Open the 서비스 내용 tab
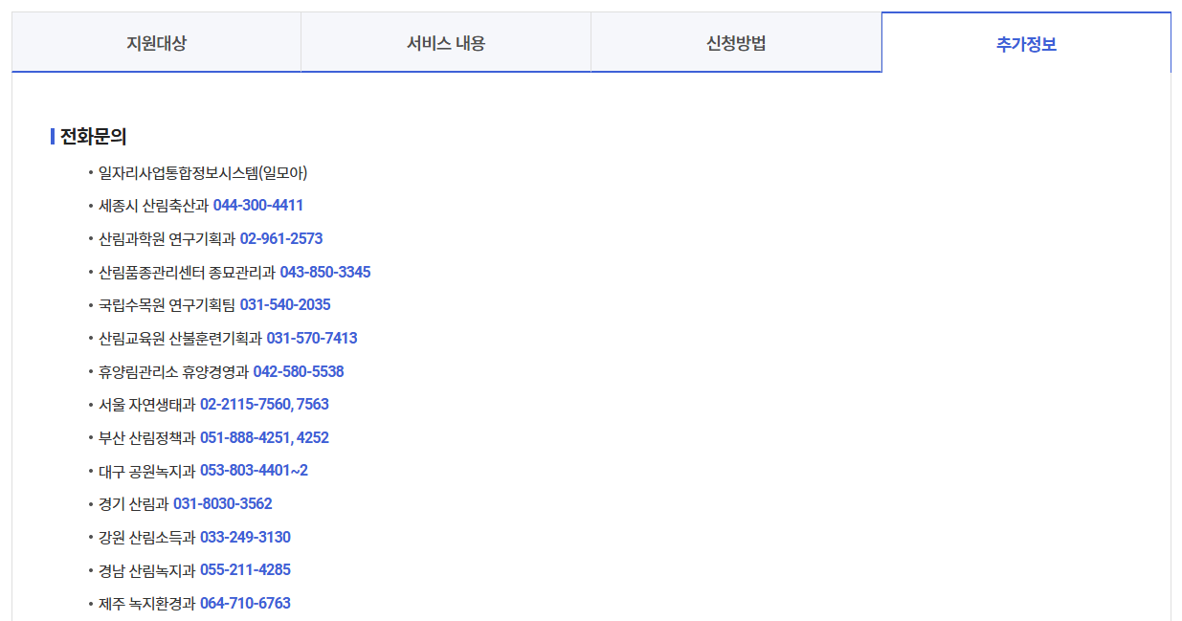 click(446, 41)
